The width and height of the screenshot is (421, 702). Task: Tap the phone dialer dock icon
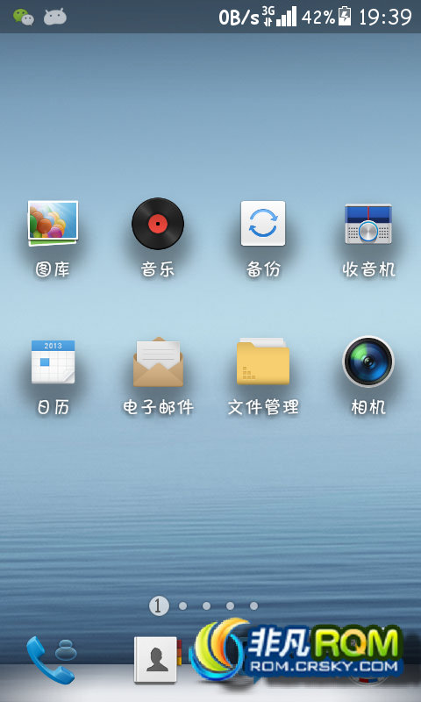[x=52, y=660]
